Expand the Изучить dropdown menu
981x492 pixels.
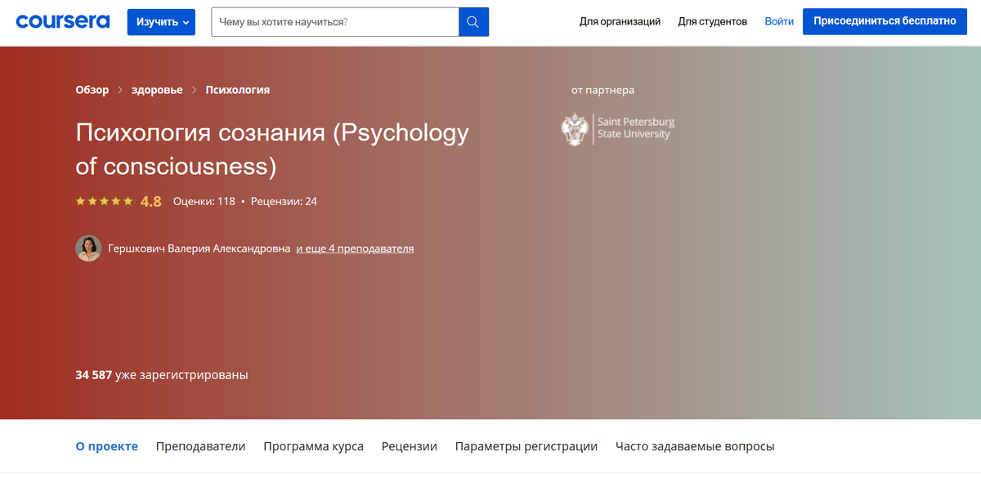pyautogui.click(x=161, y=21)
